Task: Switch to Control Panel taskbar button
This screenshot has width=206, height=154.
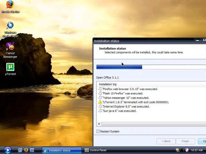Action: [x=96, y=150]
